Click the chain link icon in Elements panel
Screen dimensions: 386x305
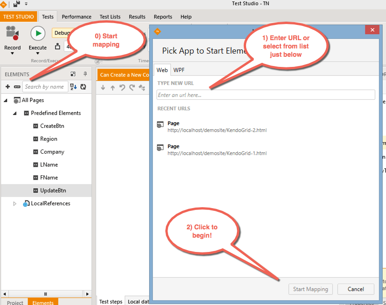pyautogui.click(x=17, y=87)
